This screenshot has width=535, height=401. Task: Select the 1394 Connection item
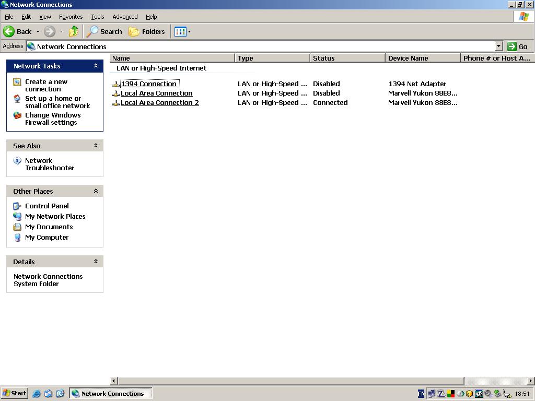pos(149,84)
